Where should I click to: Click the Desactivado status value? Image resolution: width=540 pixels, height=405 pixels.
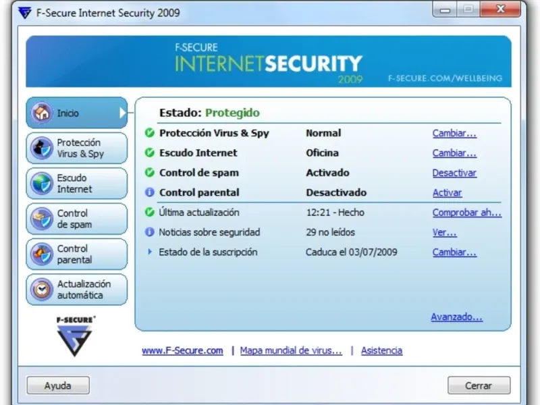tap(336, 192)
